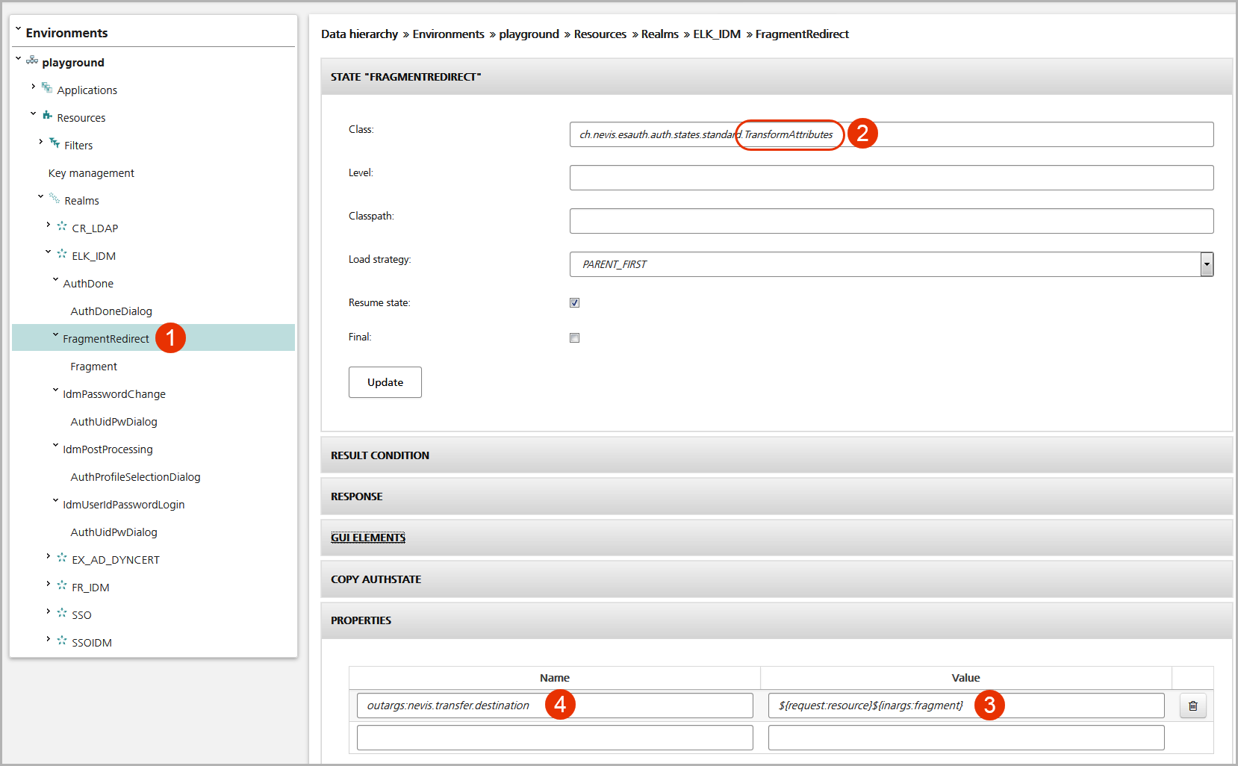
Task: Click the outargs:nevis.transfer.destination name field
Action: click(555, 706)
